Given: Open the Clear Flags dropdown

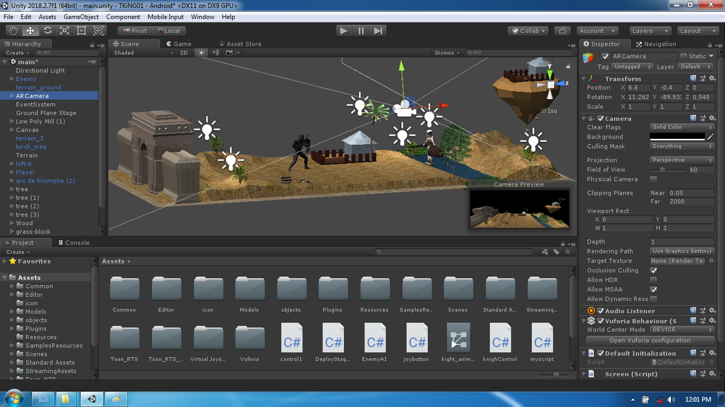Looking at the screenshot, I should click(682, 127).
